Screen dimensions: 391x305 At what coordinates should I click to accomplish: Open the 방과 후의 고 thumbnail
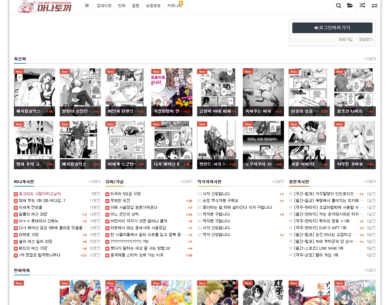pyautogui.click(x=35, y=145)
